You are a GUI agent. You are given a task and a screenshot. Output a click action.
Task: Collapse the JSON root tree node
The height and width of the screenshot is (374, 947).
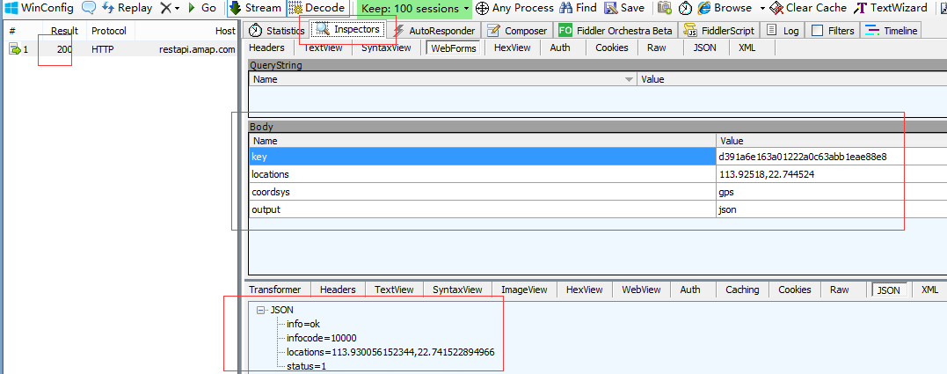(261, 310)
